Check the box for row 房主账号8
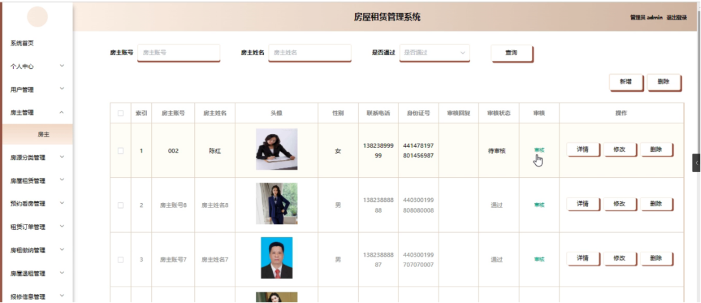The image size is (701, 303). (120, 205)
